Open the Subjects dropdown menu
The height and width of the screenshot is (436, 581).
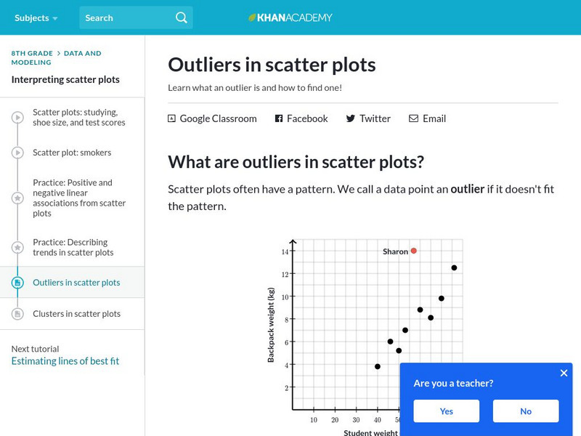point(36,17)
